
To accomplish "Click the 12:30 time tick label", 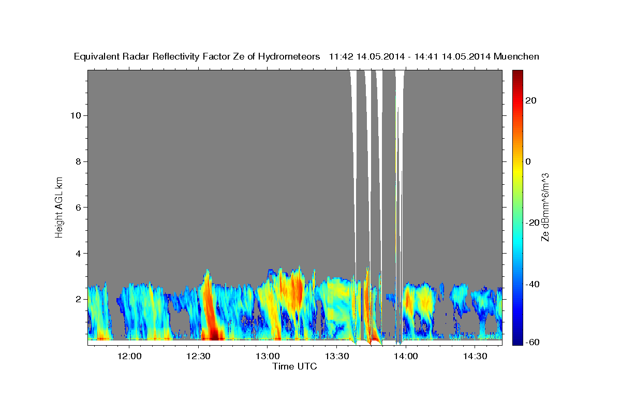I will click(x=198, y=356).
